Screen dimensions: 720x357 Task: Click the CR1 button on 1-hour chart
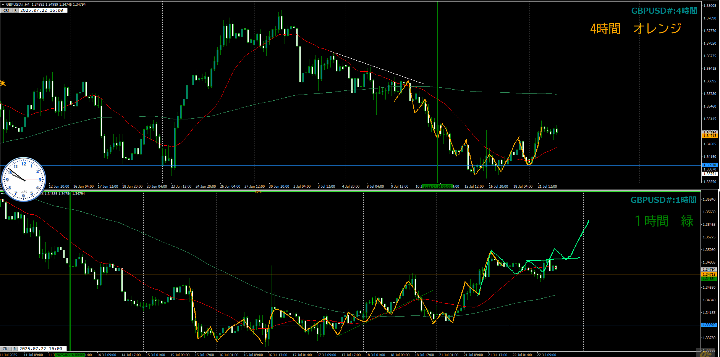point(6,349)
